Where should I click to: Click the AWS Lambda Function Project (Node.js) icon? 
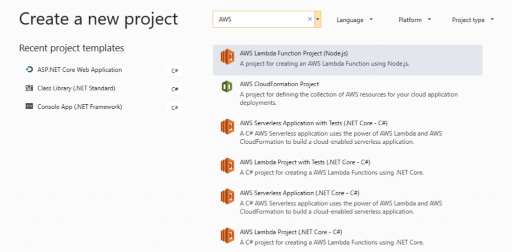[x=227, y=57]
